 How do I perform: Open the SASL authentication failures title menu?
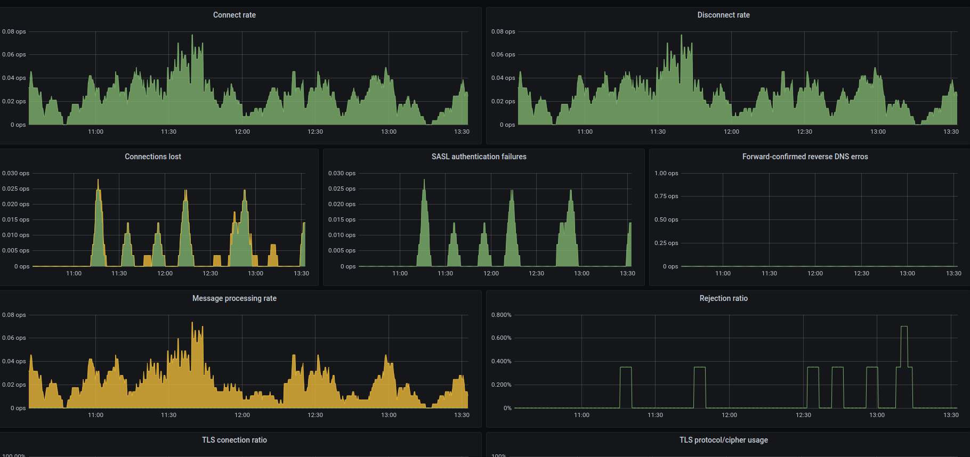tap(479, 157)
